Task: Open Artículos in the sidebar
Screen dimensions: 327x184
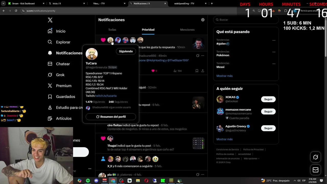Action: 60,119
